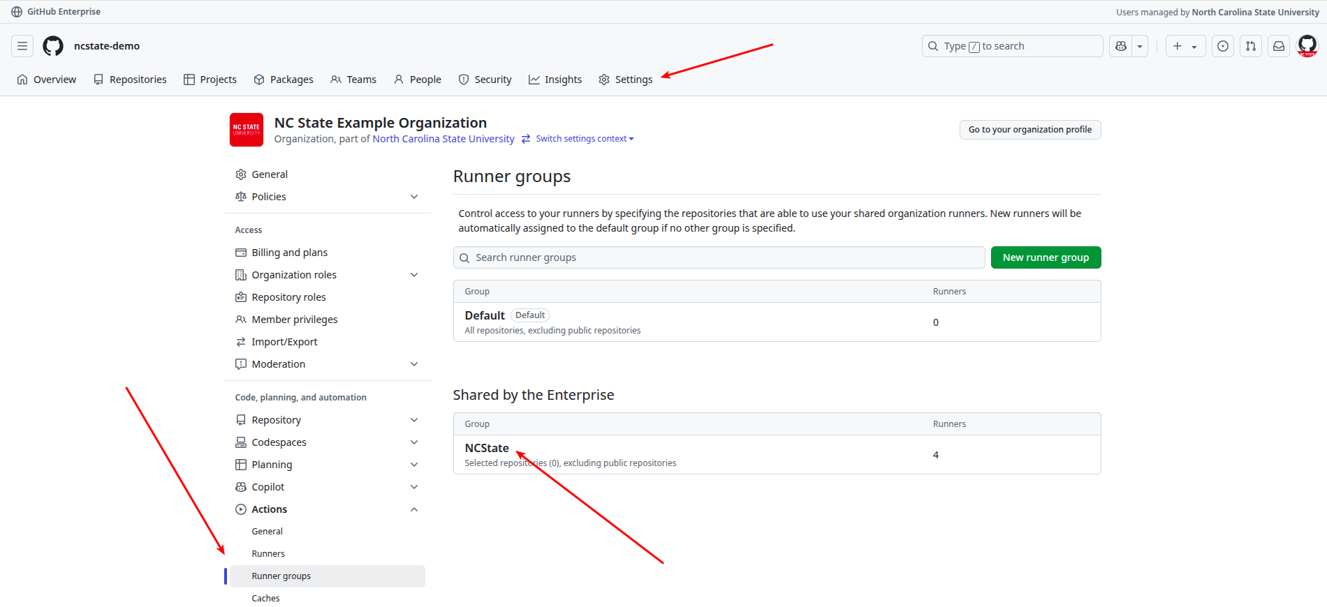The height and width of the screenshot is (607, 1327).
Task: Open the issues icon in header
Action: pos(1222,46)
